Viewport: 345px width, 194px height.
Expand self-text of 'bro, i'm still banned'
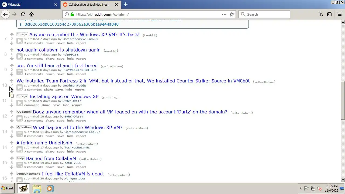click(19, 72)
